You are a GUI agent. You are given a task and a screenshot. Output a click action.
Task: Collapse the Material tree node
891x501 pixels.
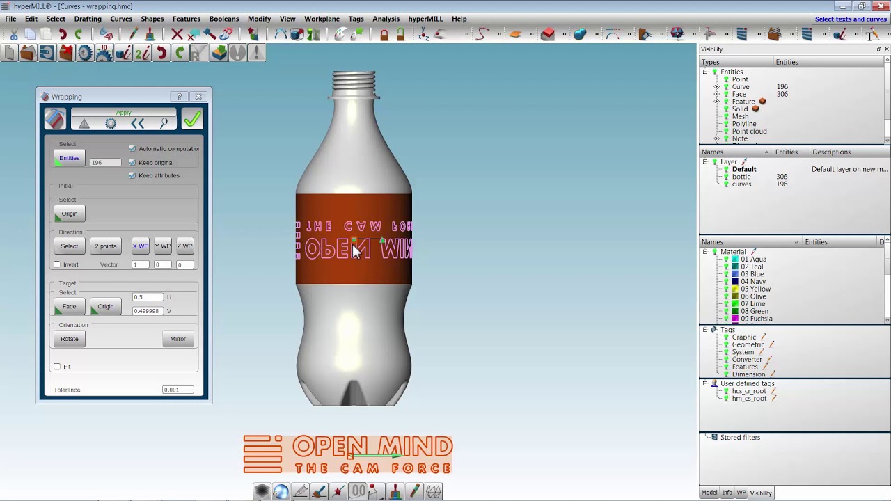705,252
